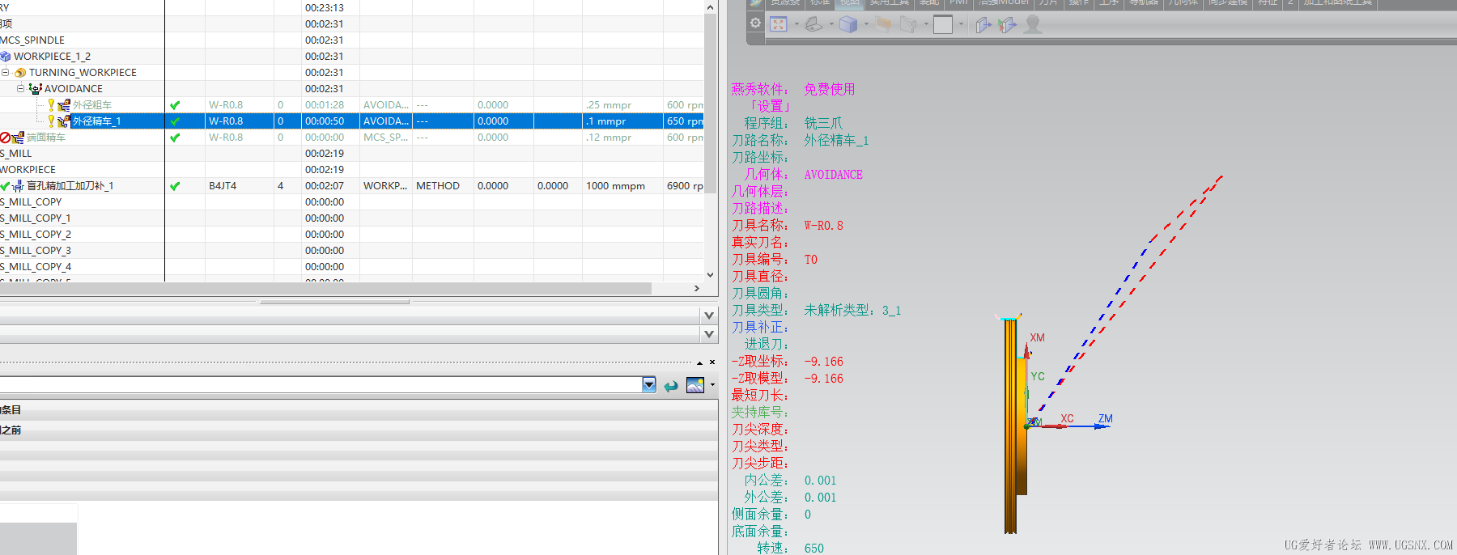This screenshot has width=1457, height=555.
Task: Select the S_MILL_COPY_3 row
Action: click(352, 251)
